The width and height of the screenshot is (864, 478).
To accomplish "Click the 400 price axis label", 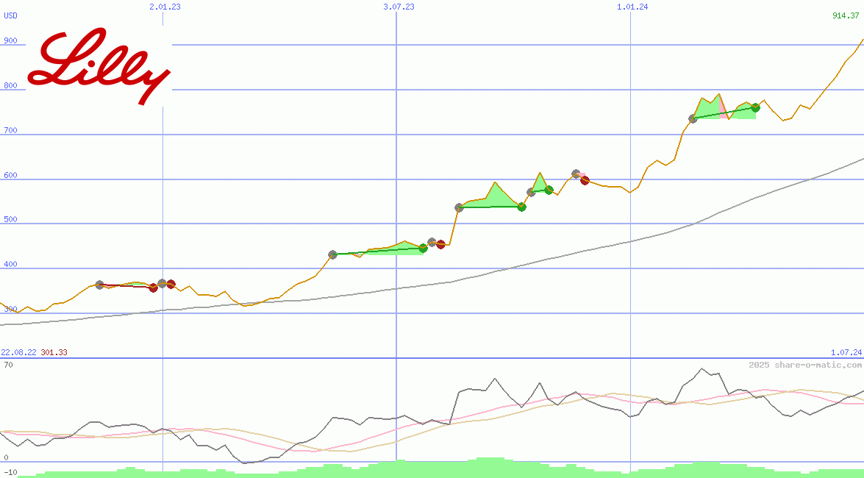I will pos(10,265).
